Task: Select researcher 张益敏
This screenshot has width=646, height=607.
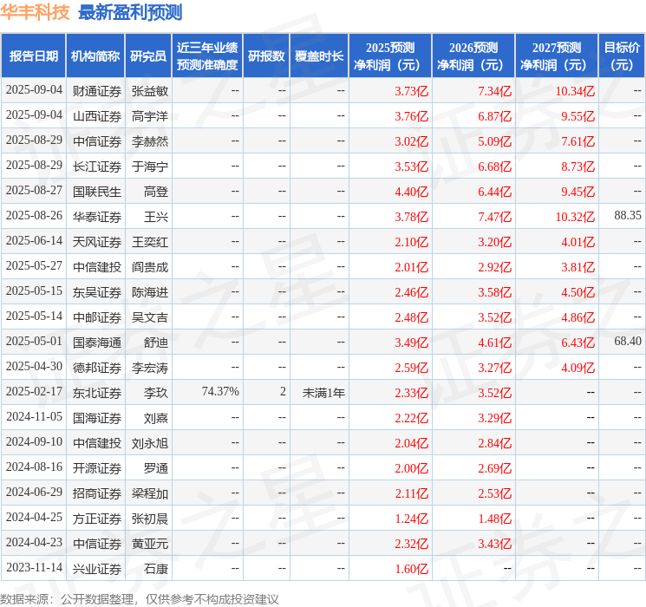Action: click(150, 91)
